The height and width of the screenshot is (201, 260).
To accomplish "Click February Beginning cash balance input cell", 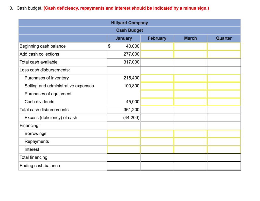I will 157,46.
